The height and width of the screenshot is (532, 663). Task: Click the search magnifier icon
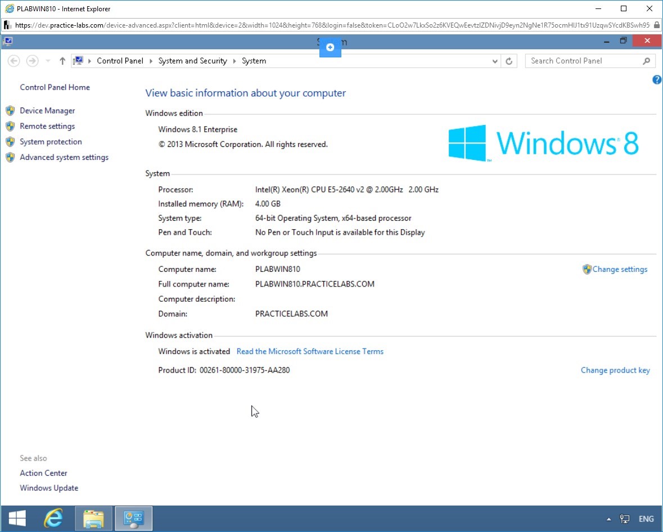pyautogui.click(x=647, y=61)
